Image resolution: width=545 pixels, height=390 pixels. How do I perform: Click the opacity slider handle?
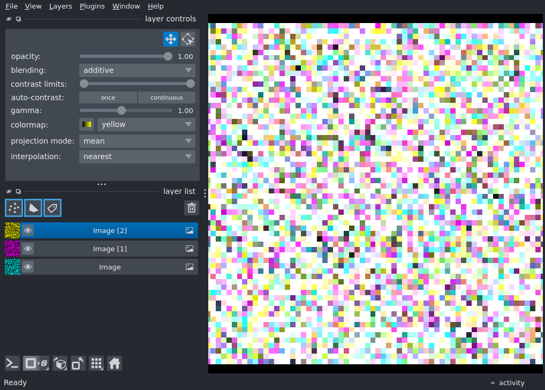168,56
